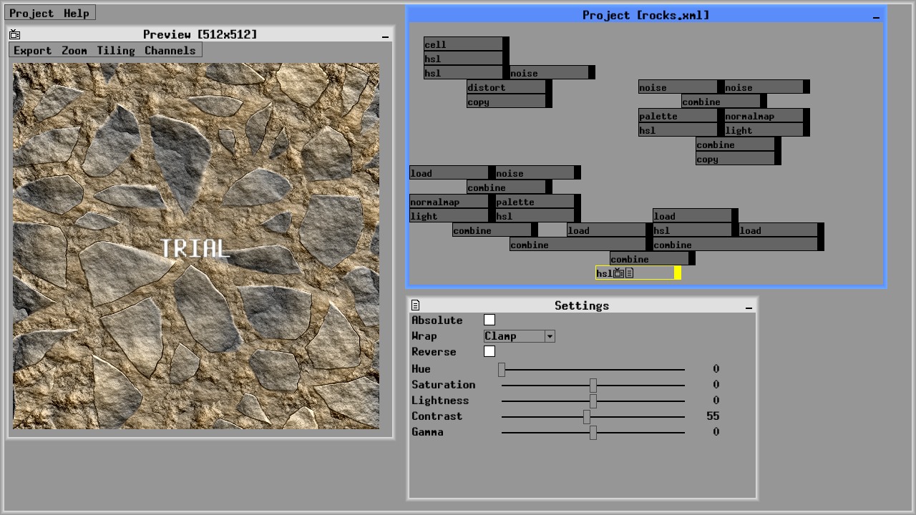Click the TV icon in Preview title bar

pos(15,34)
